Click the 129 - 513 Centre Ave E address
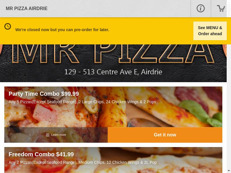The image size is (231, 173). [113, 72]
